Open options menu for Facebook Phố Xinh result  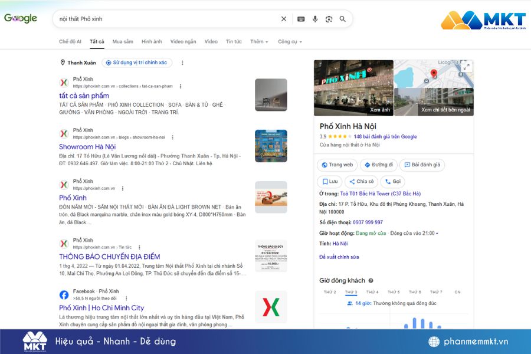click(x=126, y=299)
